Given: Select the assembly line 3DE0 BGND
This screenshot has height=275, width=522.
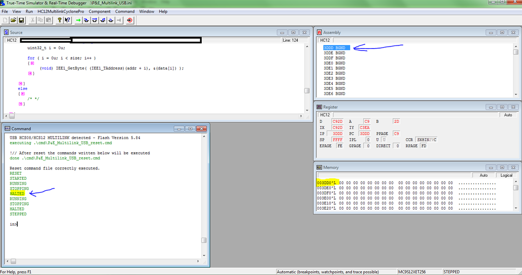Looking at the screenshot, I should [334, 63].
